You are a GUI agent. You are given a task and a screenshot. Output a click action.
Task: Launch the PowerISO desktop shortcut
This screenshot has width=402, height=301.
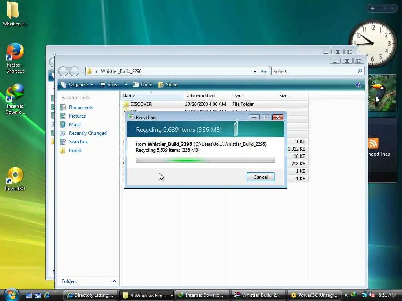click(15, 179)
